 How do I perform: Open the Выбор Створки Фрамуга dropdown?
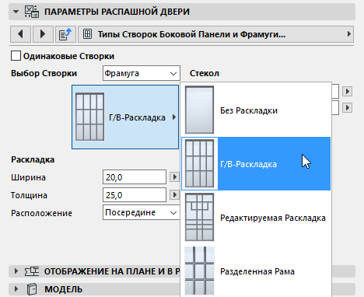coord(142,73)
